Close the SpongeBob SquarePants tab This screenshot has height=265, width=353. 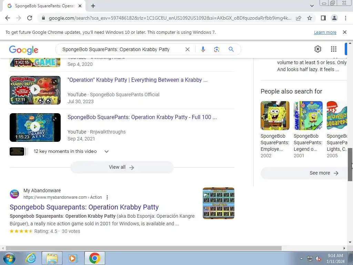[x=80, y=6]
